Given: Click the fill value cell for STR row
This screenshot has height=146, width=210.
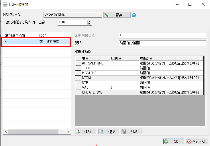Looking at the screenshot, I should click(x=171, y=83).
